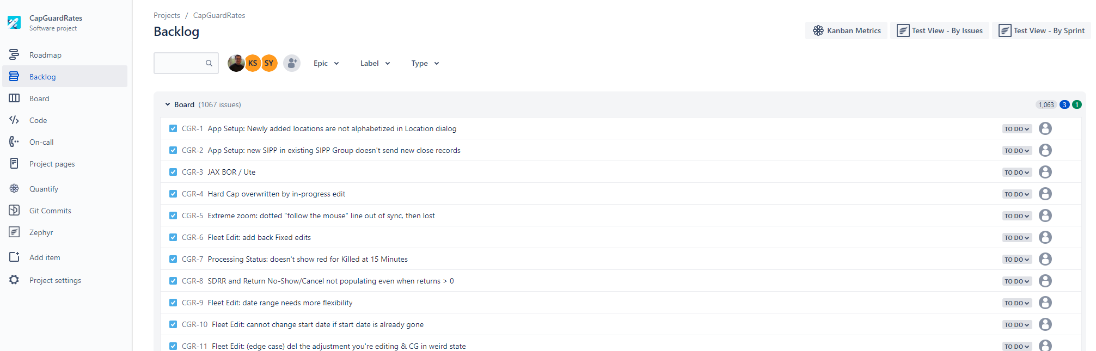
Task: Click the add people icon
Action: [292, 63]
